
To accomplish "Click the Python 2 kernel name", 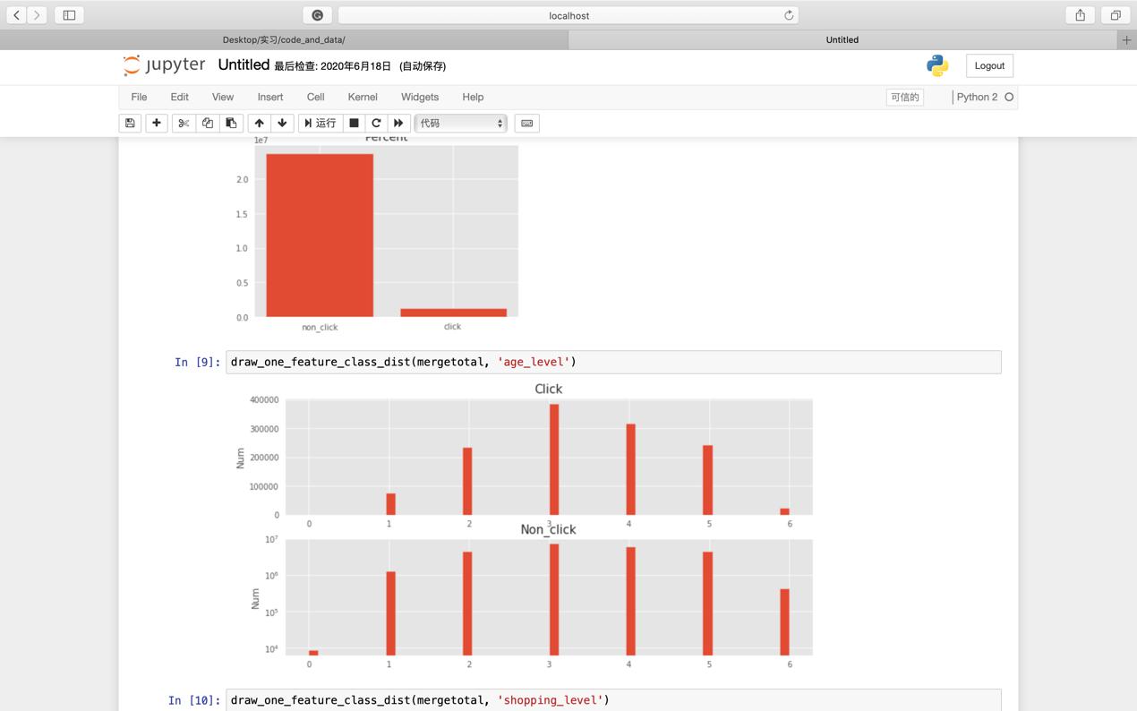I will [x=977, y=97].
